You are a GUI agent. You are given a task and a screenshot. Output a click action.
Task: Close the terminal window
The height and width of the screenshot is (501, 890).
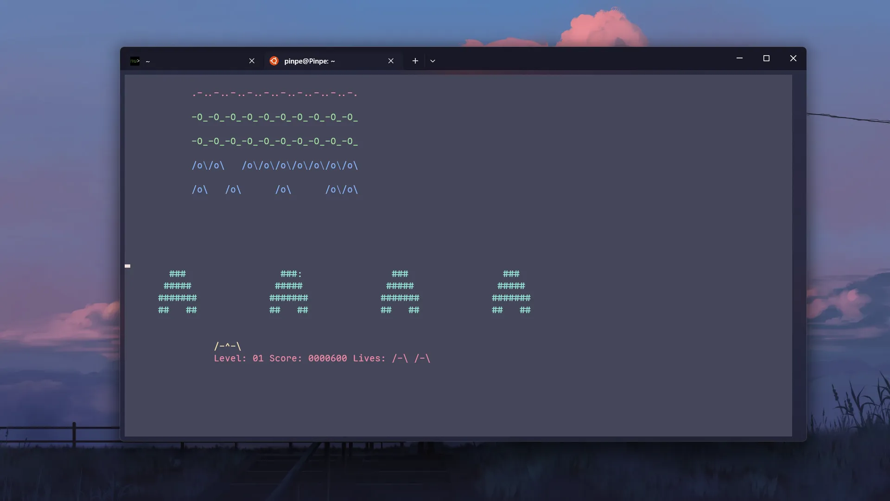click(x=793, y=58)
